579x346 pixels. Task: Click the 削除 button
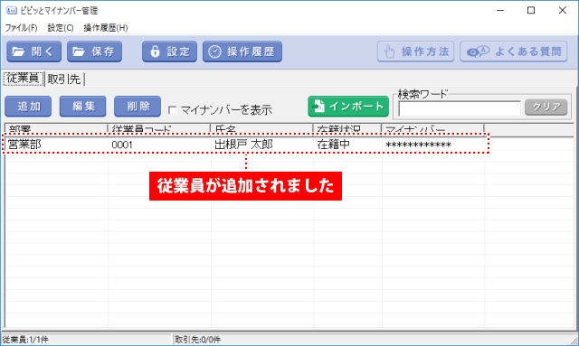click(138, 107)
